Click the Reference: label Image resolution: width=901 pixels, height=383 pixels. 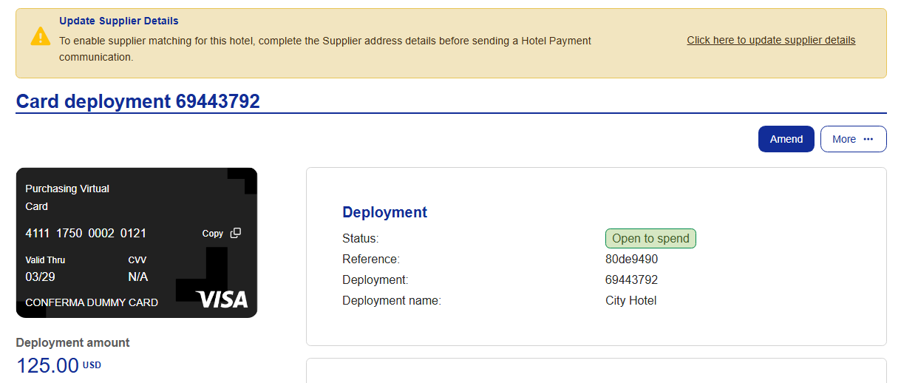point(371,260)
